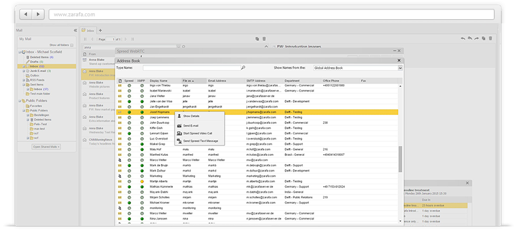Click the page number field

pos(111,39)
